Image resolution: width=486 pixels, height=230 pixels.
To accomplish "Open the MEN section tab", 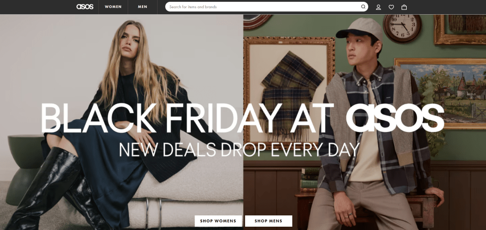I will point(142,7).
